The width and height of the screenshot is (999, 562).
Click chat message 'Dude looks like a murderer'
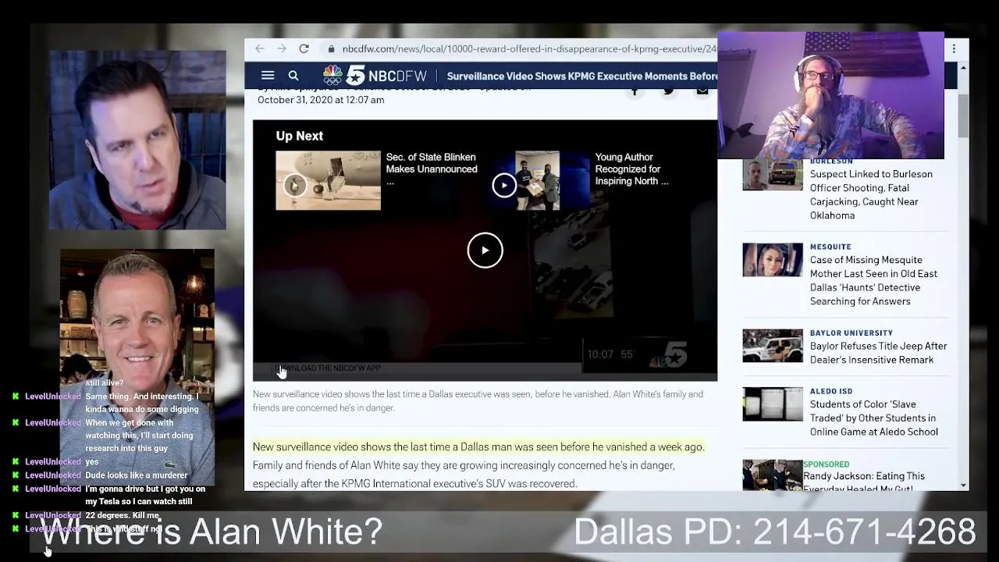[137, 475]
